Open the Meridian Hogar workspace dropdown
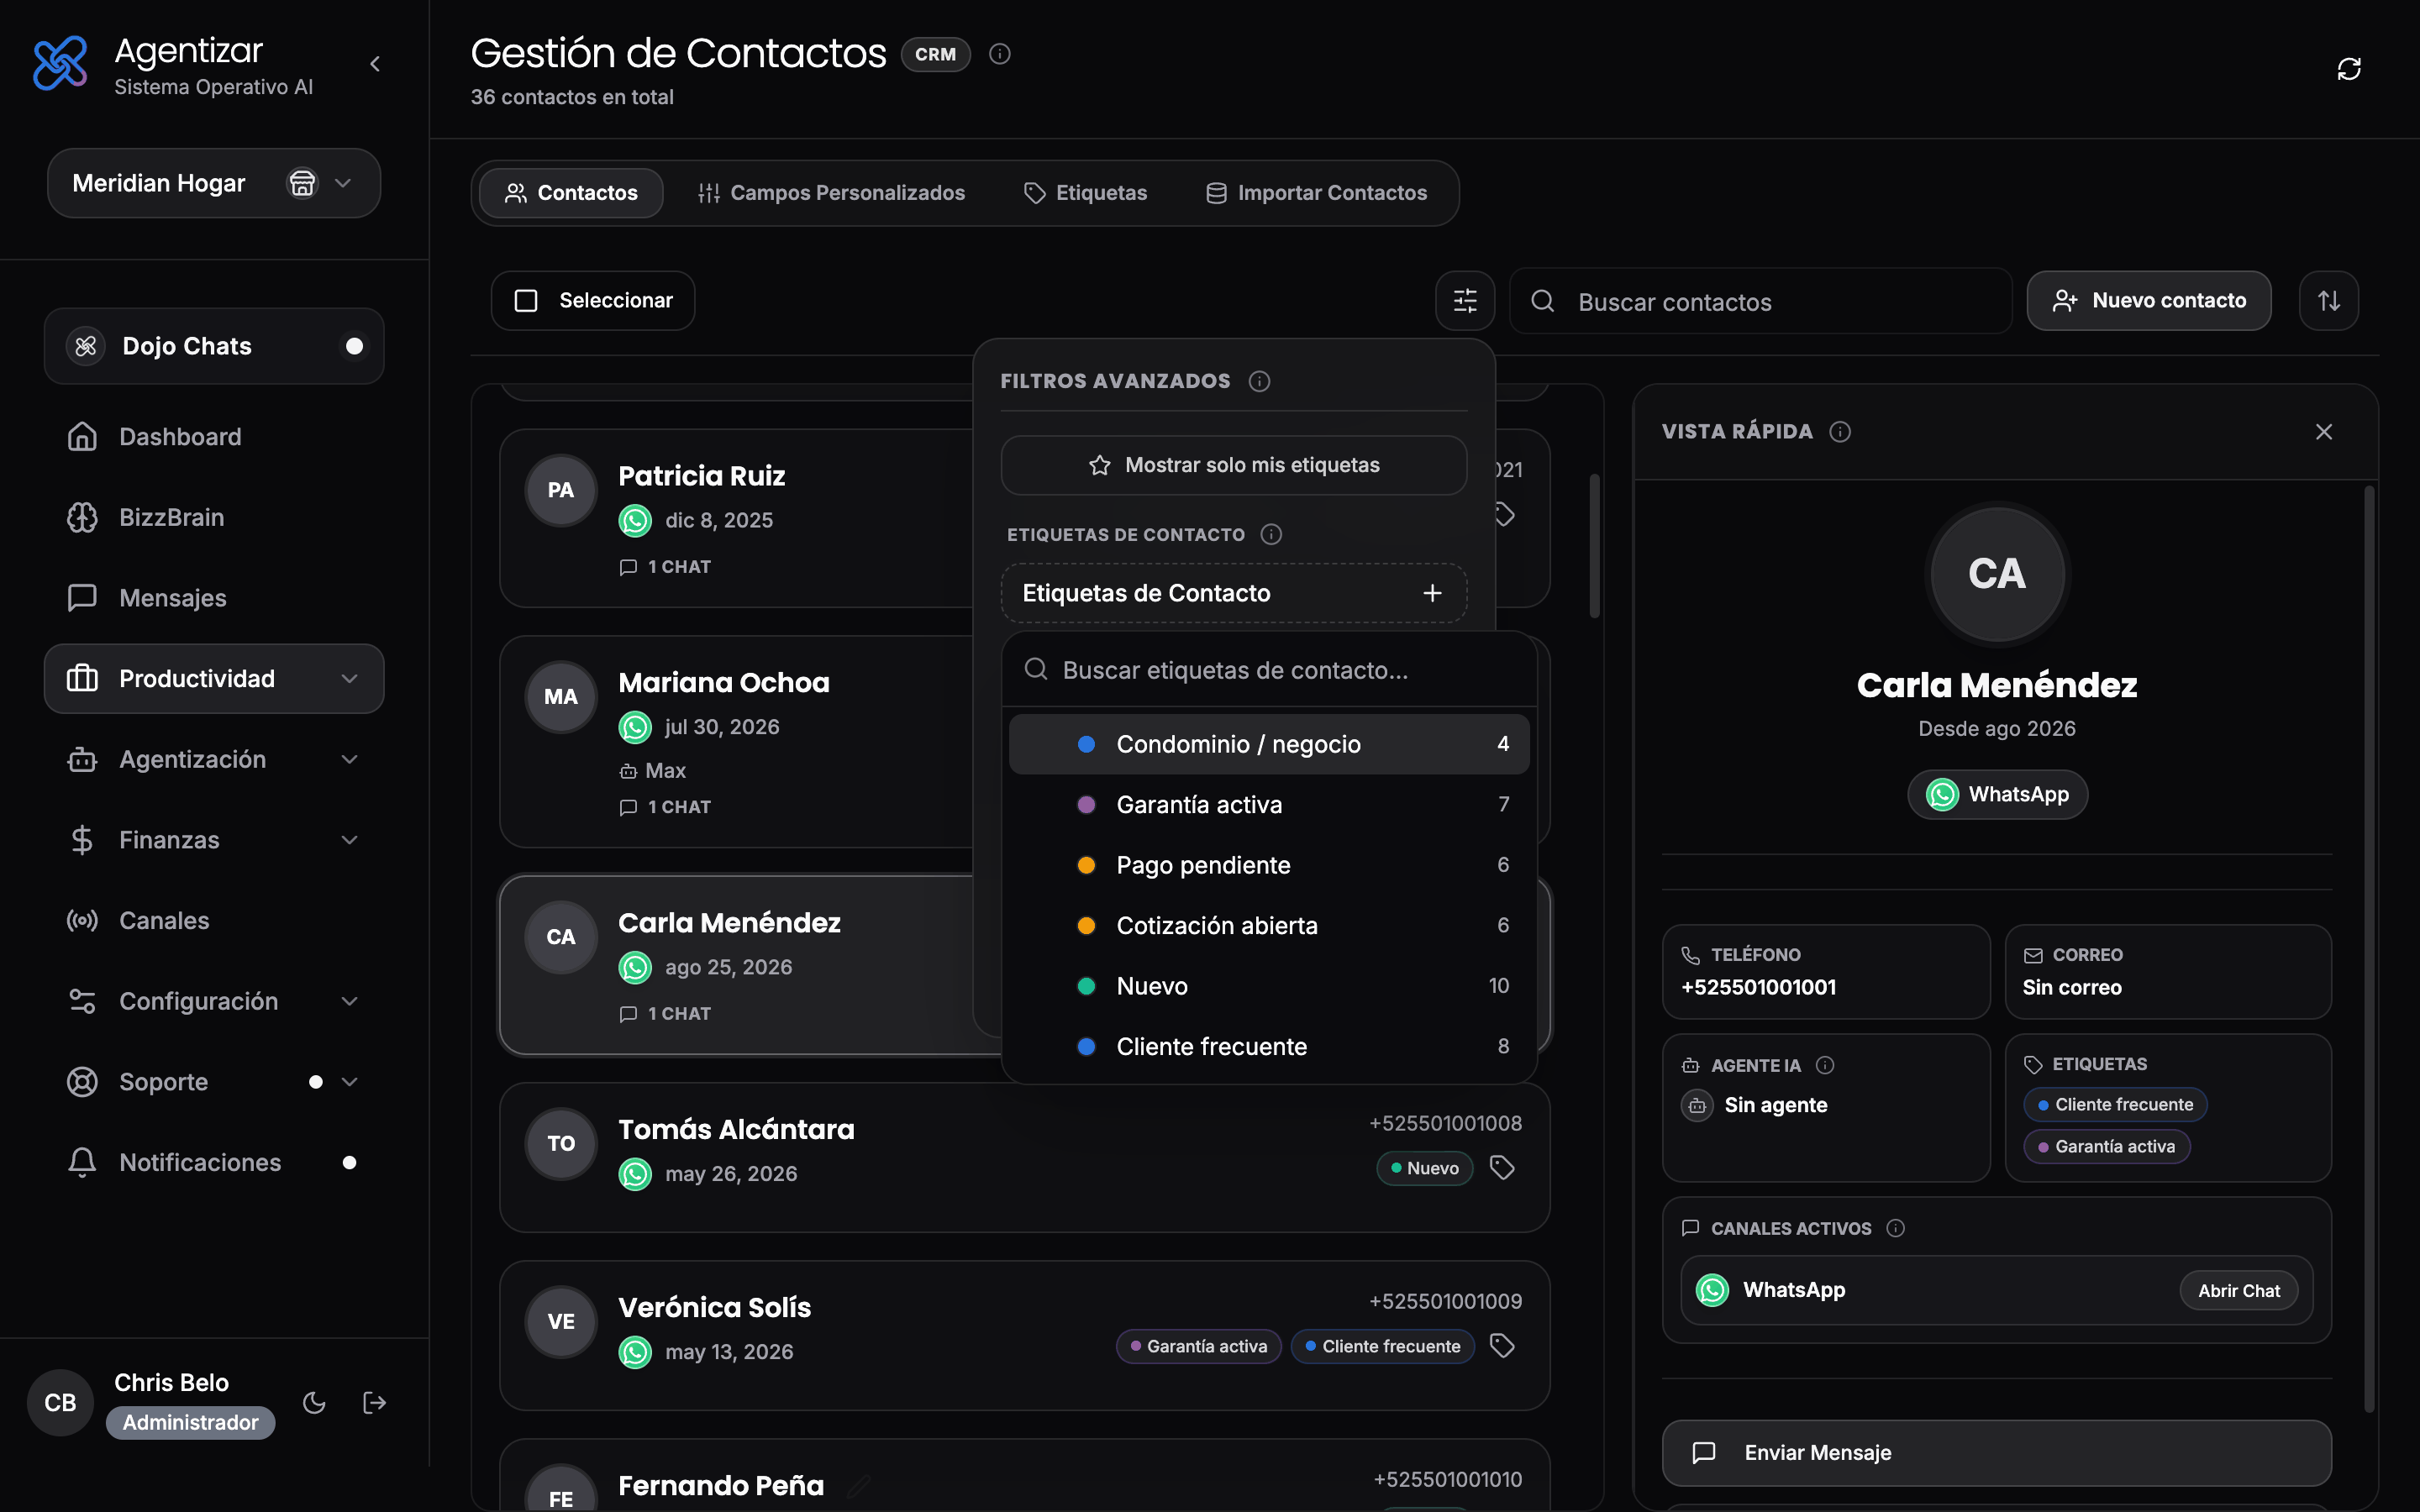 [x=214, y=183]
